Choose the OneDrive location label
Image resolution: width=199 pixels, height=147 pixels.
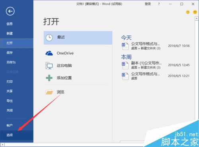click(x=65, y=53)
